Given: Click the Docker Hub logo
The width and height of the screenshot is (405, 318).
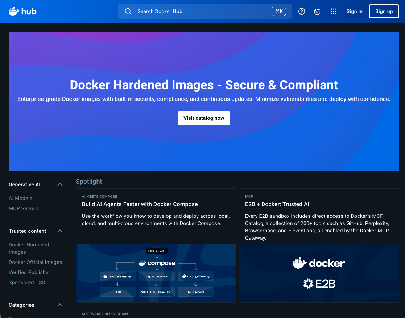Looking at the screenshot, I should coord(22,11).
